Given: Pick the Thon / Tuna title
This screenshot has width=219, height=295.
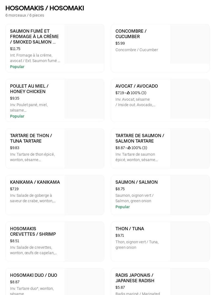Looking at the screenshot, I should tap(130, 229).
